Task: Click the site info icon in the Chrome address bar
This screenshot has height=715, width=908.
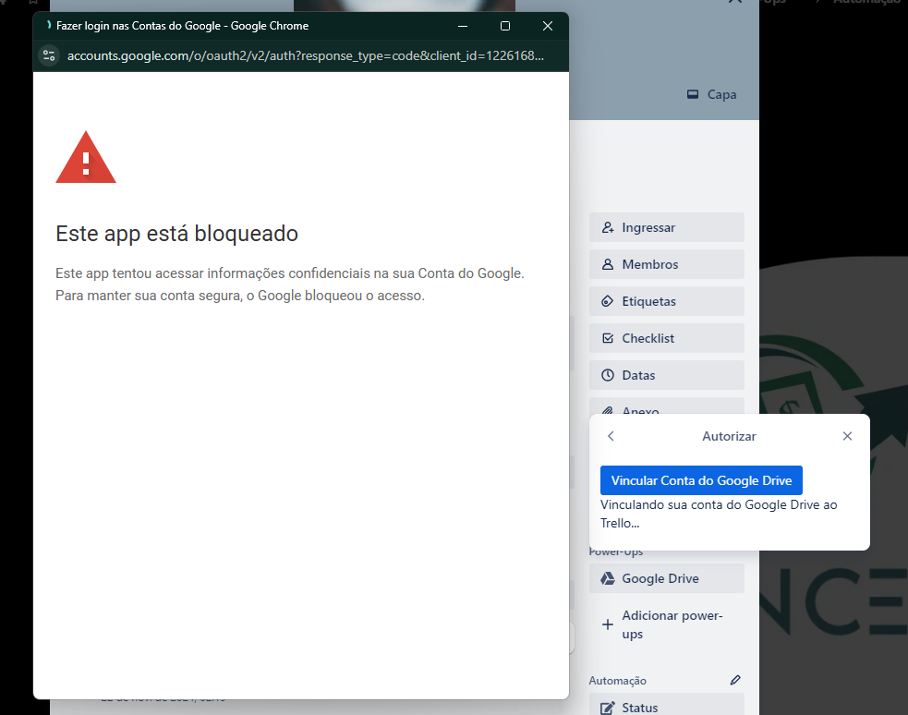Action: coord(49,55)
